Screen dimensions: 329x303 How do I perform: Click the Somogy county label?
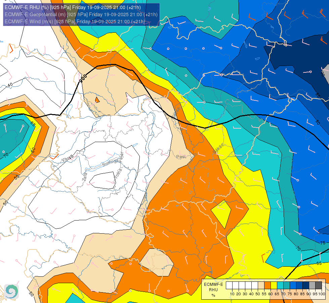111,163
